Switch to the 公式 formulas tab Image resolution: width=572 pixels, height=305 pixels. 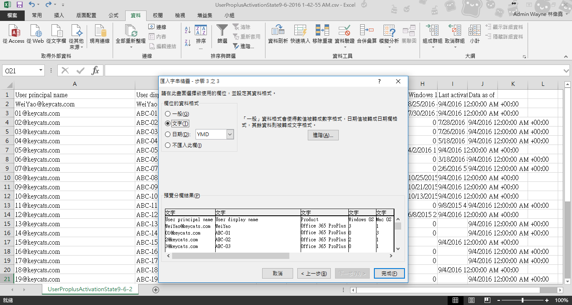[113, 16]
